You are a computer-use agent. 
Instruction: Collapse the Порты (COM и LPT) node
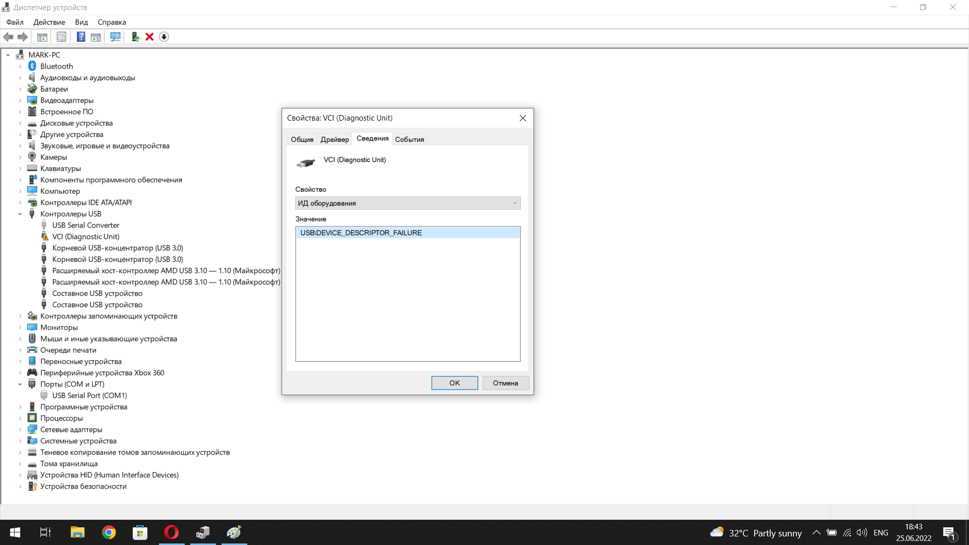[x=20, y=384]
